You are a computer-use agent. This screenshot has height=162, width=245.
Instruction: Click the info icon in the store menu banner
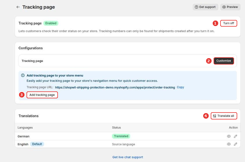click(x=23, y=75)
